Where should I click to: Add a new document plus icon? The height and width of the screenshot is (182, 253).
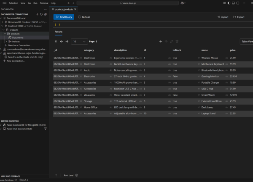tap(161, 42)
